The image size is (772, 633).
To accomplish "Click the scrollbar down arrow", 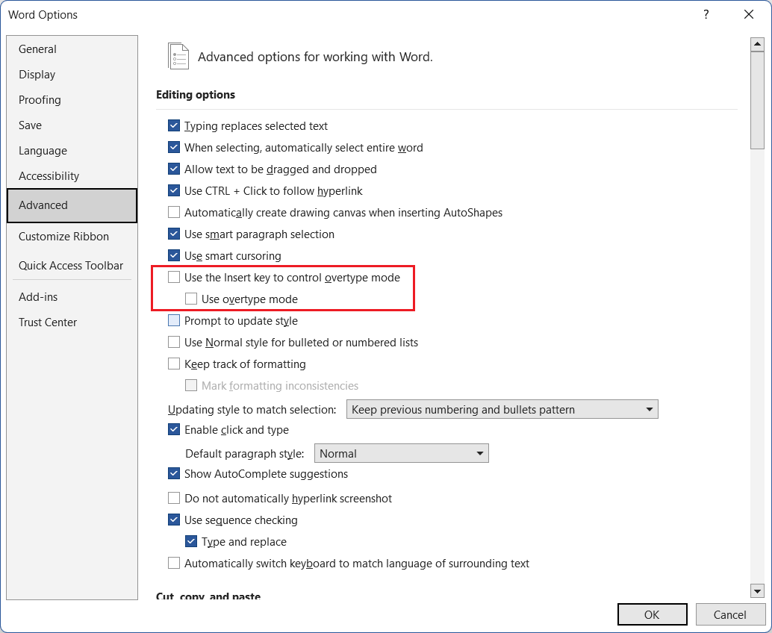I will (x=757, y=590).
